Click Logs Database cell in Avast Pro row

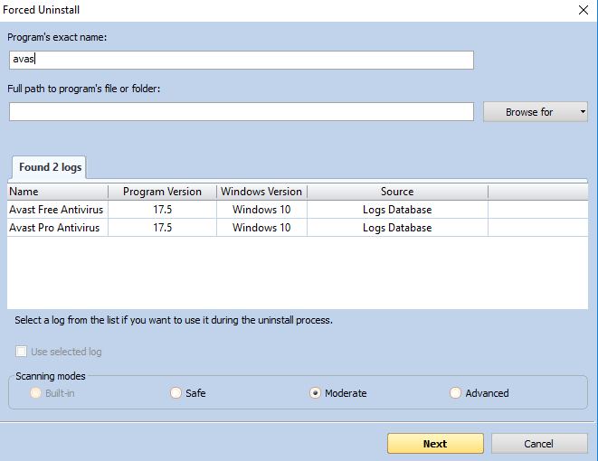(397, 228)
